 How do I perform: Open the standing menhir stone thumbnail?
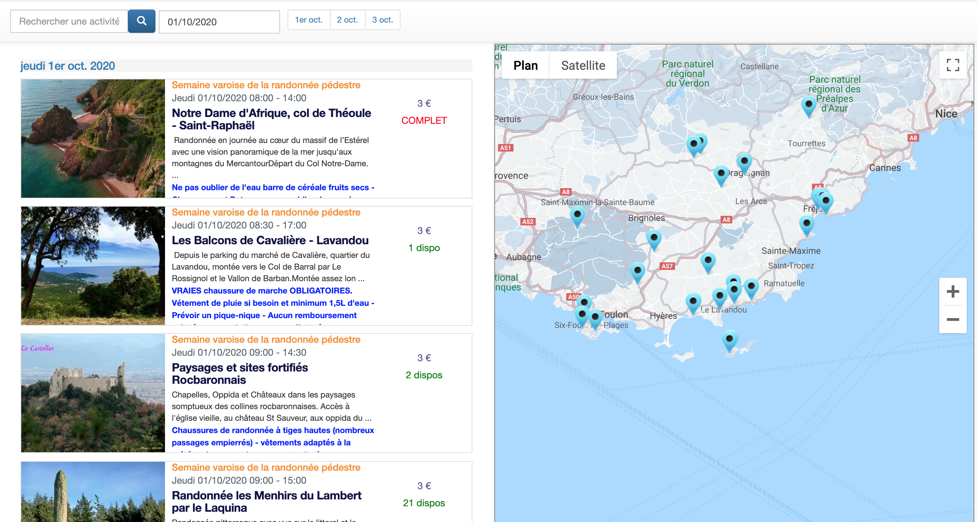[x=93, y=492]
